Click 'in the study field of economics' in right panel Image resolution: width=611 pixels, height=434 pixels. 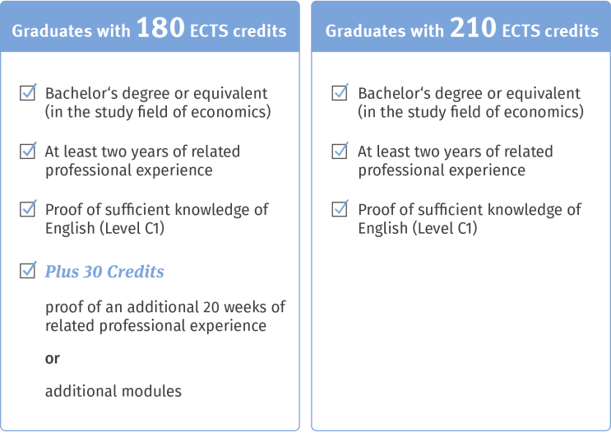click(470, 112)
